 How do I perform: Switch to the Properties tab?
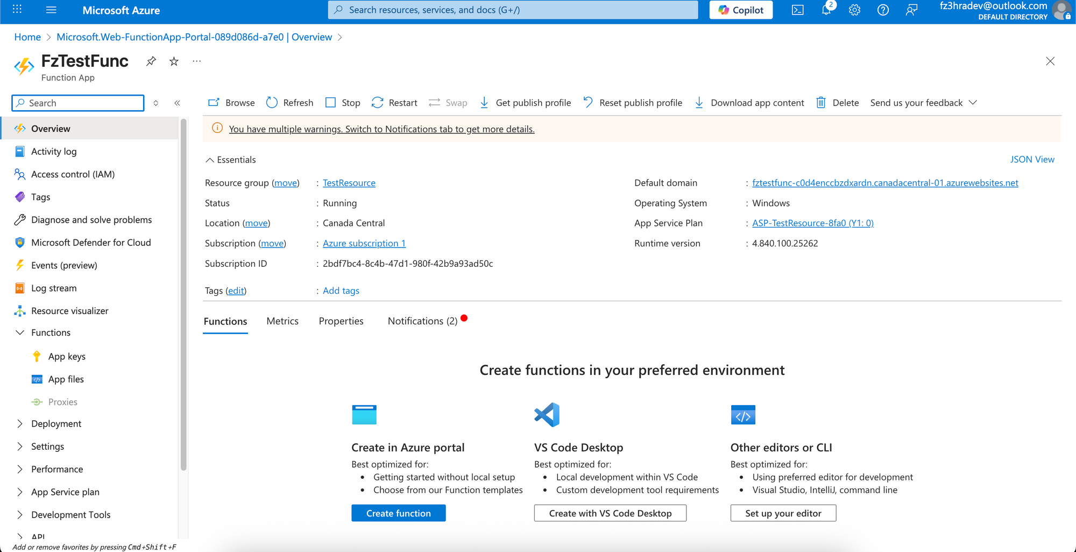tap(341, 321)
